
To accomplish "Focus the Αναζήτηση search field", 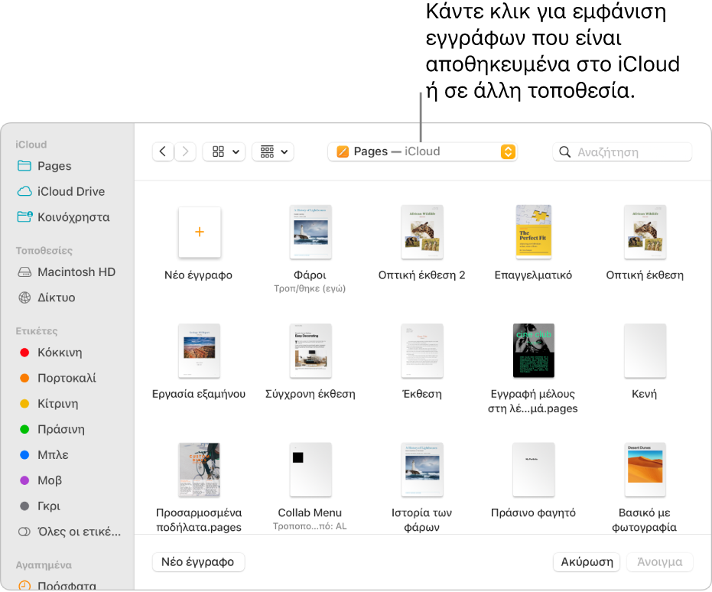I will point(623,151).
